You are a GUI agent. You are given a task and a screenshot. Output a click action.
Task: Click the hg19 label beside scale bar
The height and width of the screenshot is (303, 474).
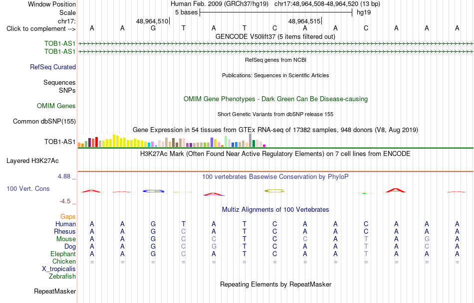364,12
